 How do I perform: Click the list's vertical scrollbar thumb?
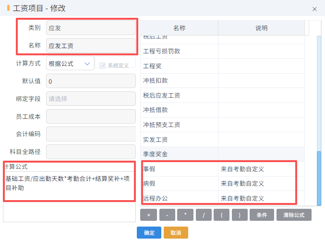319,178
